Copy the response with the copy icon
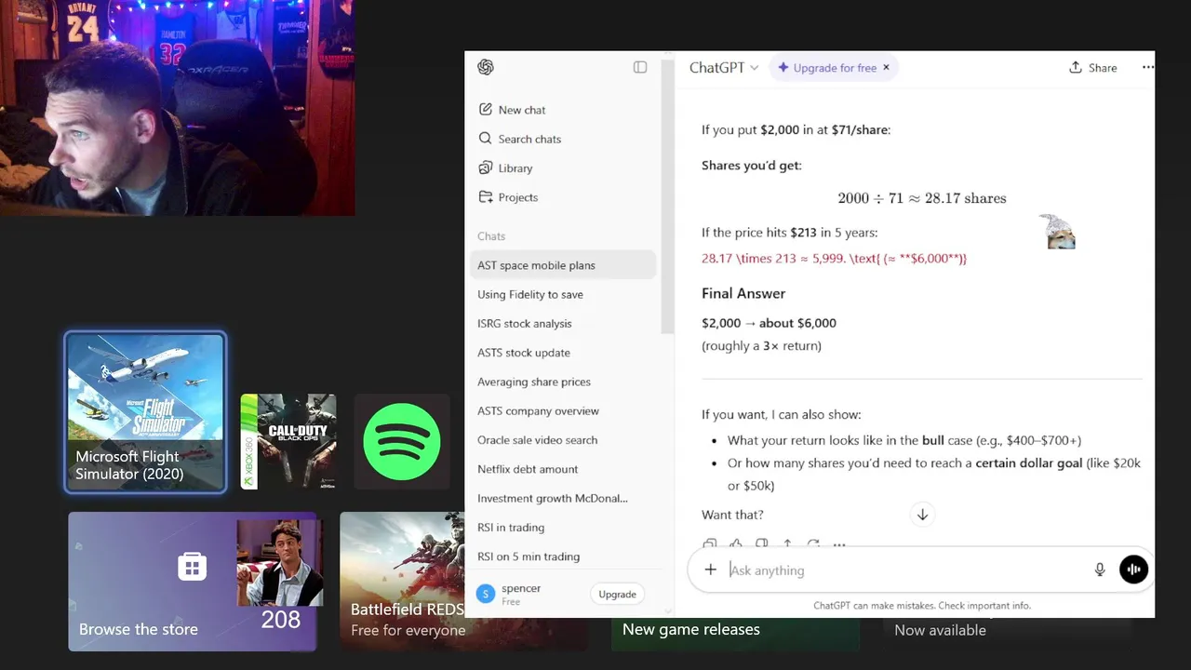Image resolution: width=1191 pixels, height=670 pixels. (x=710, y=544)
